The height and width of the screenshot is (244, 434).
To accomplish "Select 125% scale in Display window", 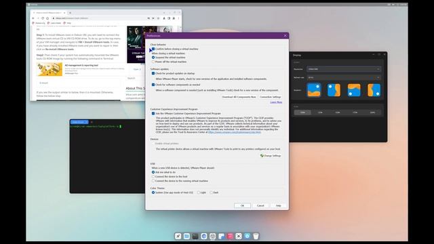I will click(x=320, y=113).
